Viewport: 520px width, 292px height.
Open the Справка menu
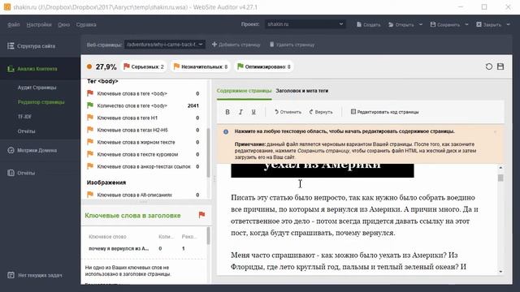pyautogui.click(x=86, y=24)
